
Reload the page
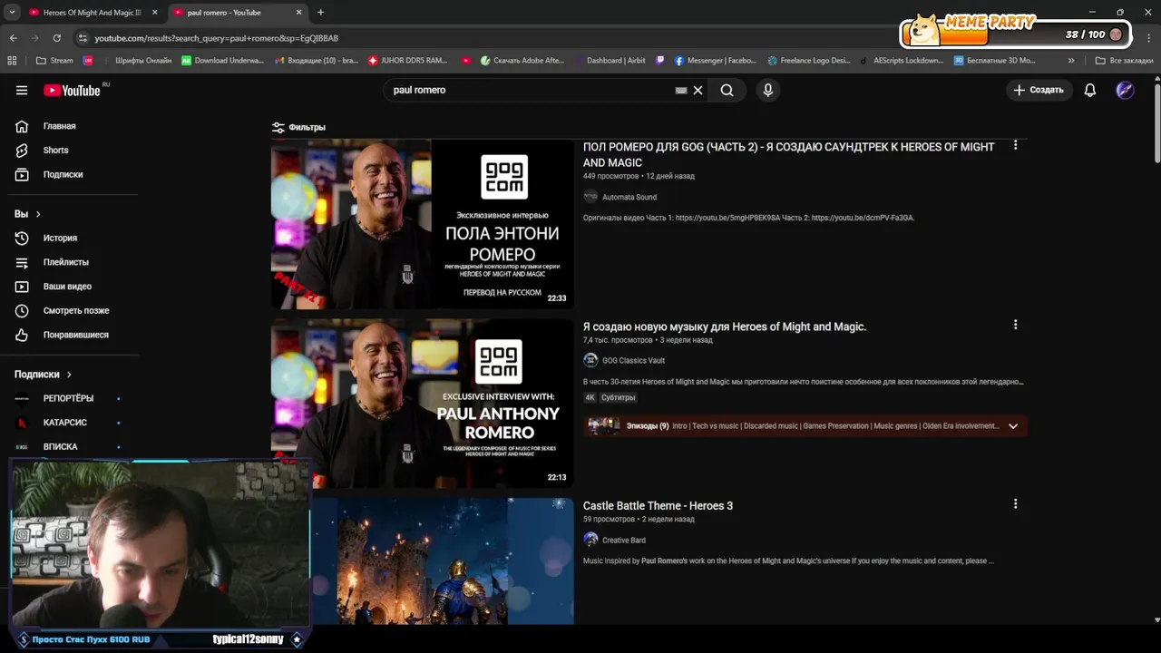56,38
